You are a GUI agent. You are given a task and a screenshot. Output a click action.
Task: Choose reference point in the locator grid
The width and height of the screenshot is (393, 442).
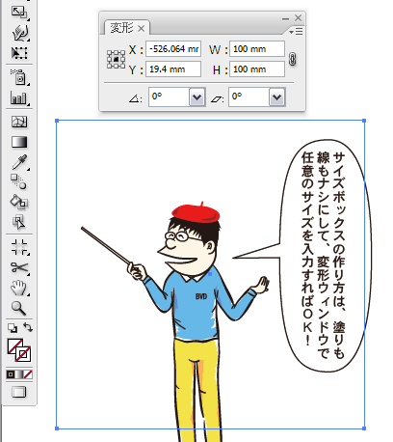pyautogui.click(x=116, y=59)
